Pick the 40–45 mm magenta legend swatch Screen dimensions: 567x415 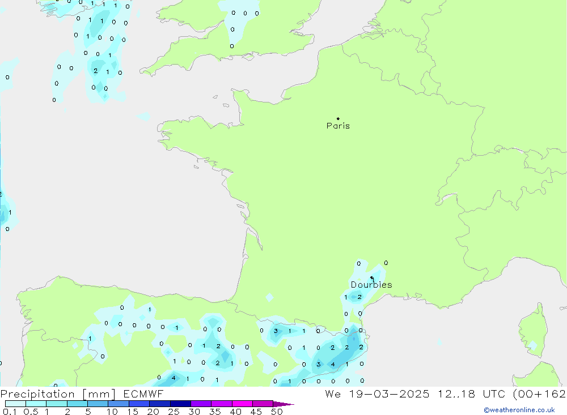[x=242, y=404]
